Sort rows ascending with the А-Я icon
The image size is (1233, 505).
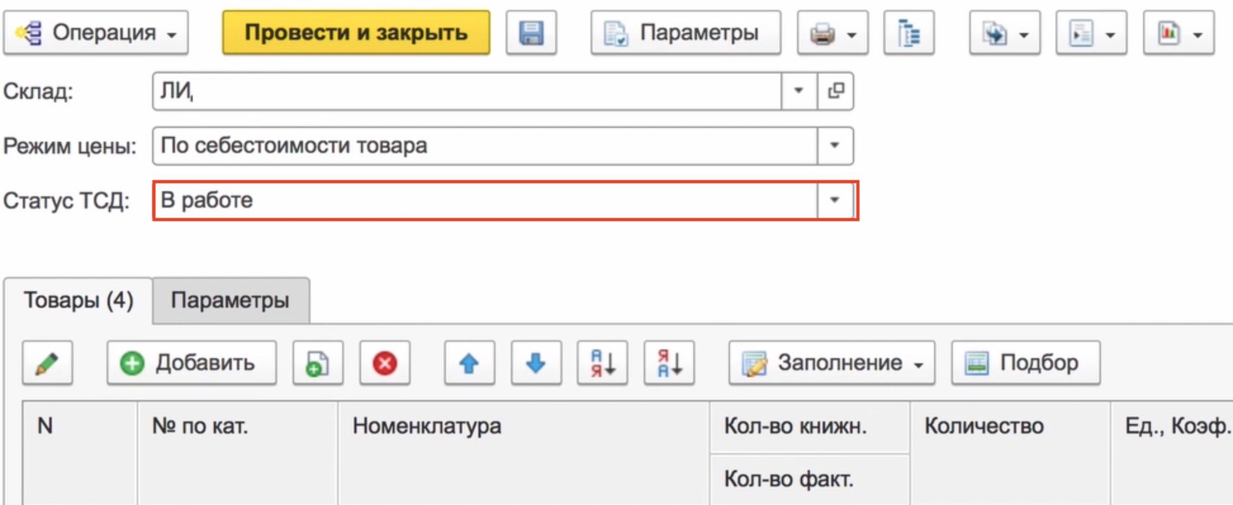click(603, 363)
